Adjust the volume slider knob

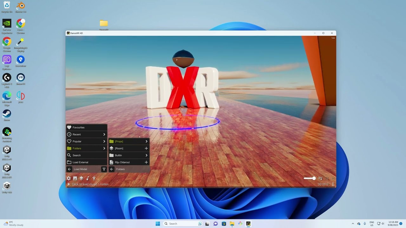(x=314, y=178)
